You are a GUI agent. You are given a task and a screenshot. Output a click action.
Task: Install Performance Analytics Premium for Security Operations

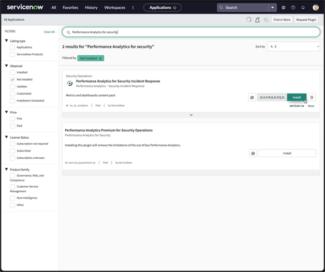(x=287, y=153)
